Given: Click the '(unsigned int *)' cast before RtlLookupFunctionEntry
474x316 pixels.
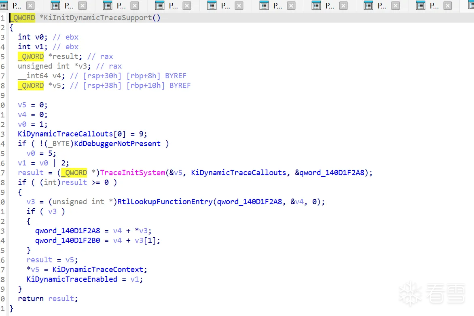Looking at the screenshot, I should click(x=83, y=202).
